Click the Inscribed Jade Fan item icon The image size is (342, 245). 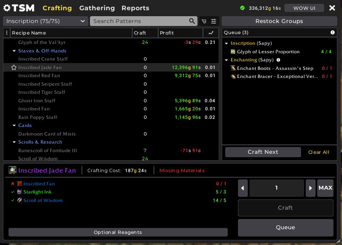13,170
